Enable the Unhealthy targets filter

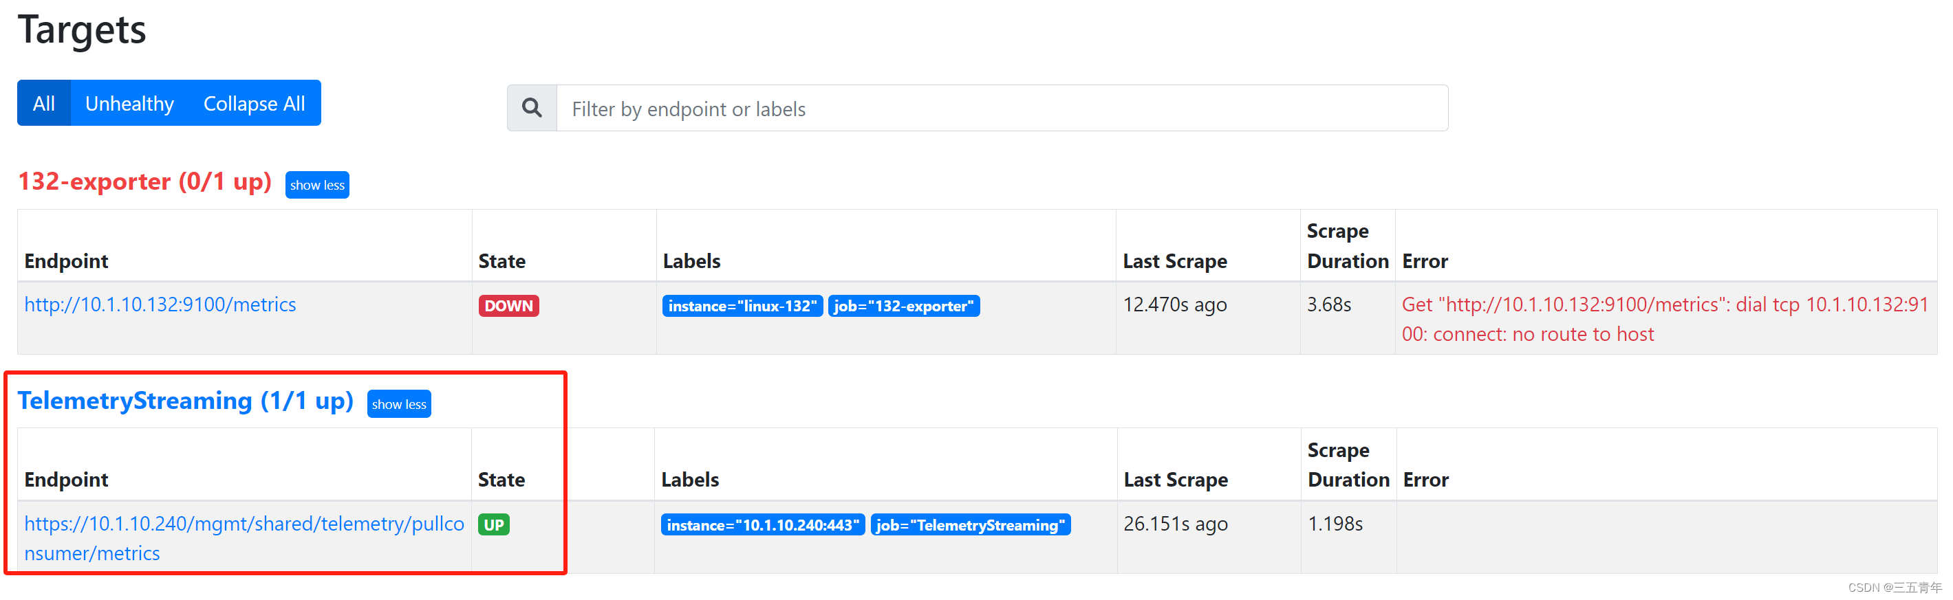129,103
